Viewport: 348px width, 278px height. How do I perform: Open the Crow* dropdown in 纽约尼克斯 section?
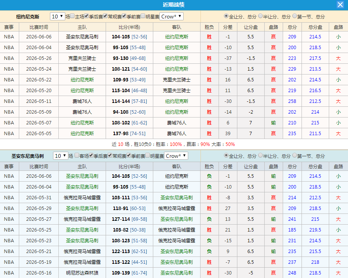point(171,17)
